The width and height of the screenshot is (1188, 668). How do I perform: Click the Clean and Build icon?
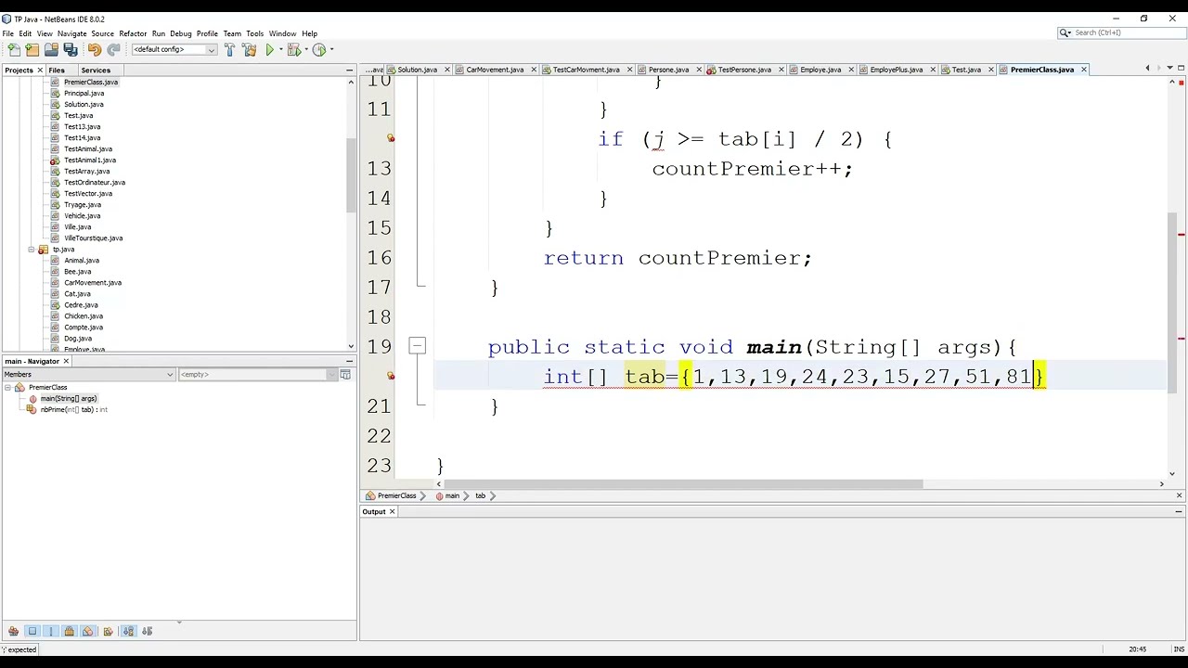pos(249,50)
